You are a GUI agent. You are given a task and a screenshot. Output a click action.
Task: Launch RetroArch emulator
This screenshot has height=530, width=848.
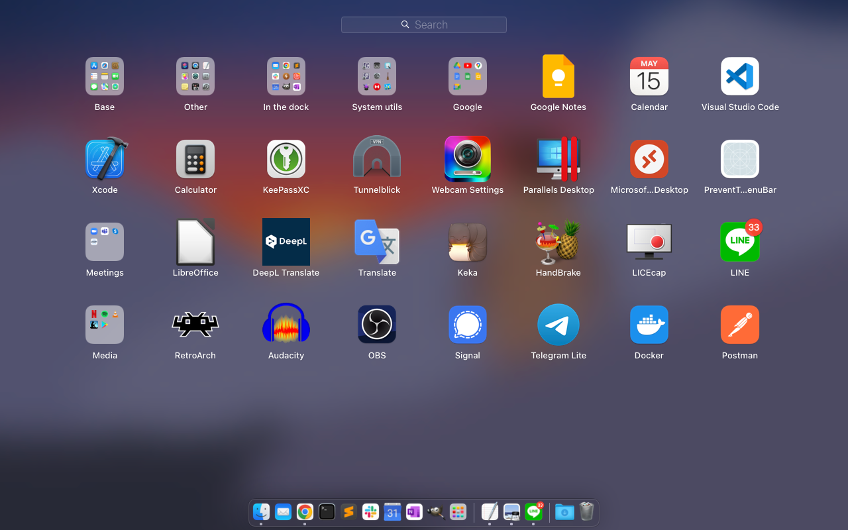(195, 325)
